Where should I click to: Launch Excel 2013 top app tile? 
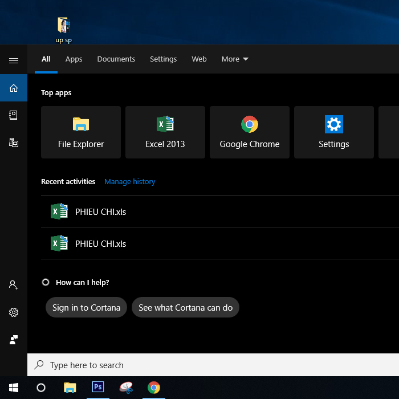click(165, 132)
